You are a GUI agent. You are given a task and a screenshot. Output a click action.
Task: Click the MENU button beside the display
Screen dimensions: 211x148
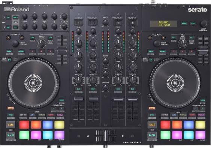point(184,23)
